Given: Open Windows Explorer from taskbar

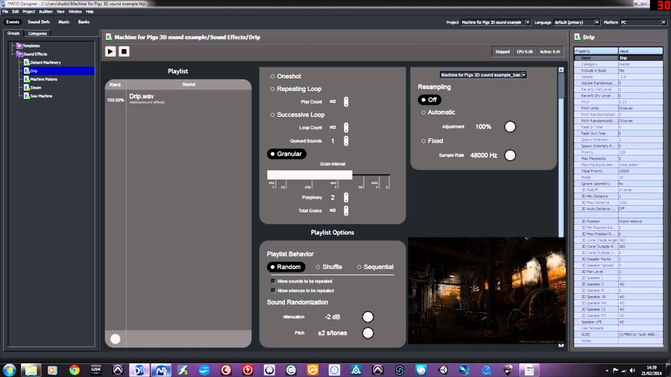Looking at the screenshot, I should [x=31, y=370].
